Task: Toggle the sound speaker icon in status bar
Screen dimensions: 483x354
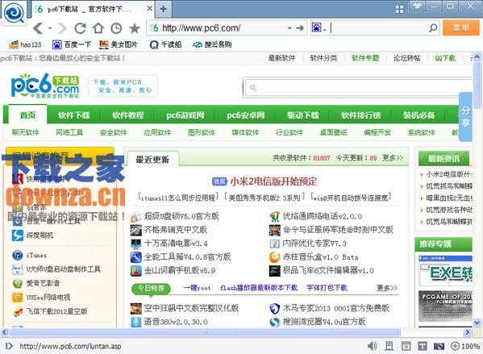Action: (x=373, y=346)
